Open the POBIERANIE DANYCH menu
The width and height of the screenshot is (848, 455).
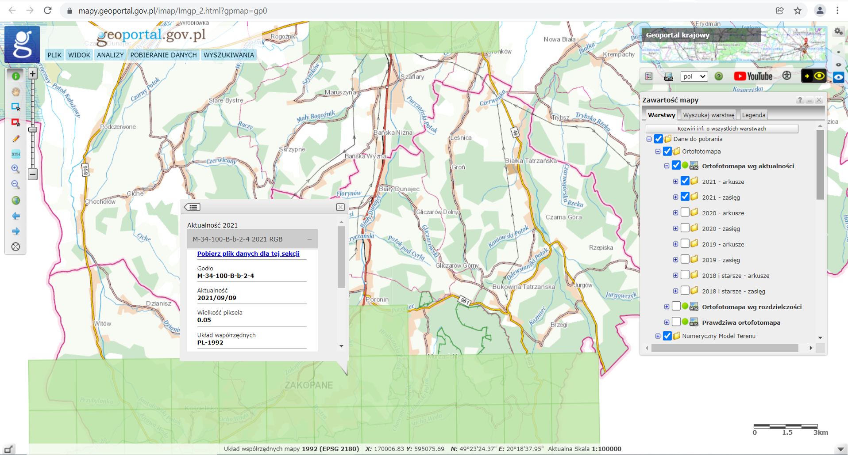click(x=163, y=55)
